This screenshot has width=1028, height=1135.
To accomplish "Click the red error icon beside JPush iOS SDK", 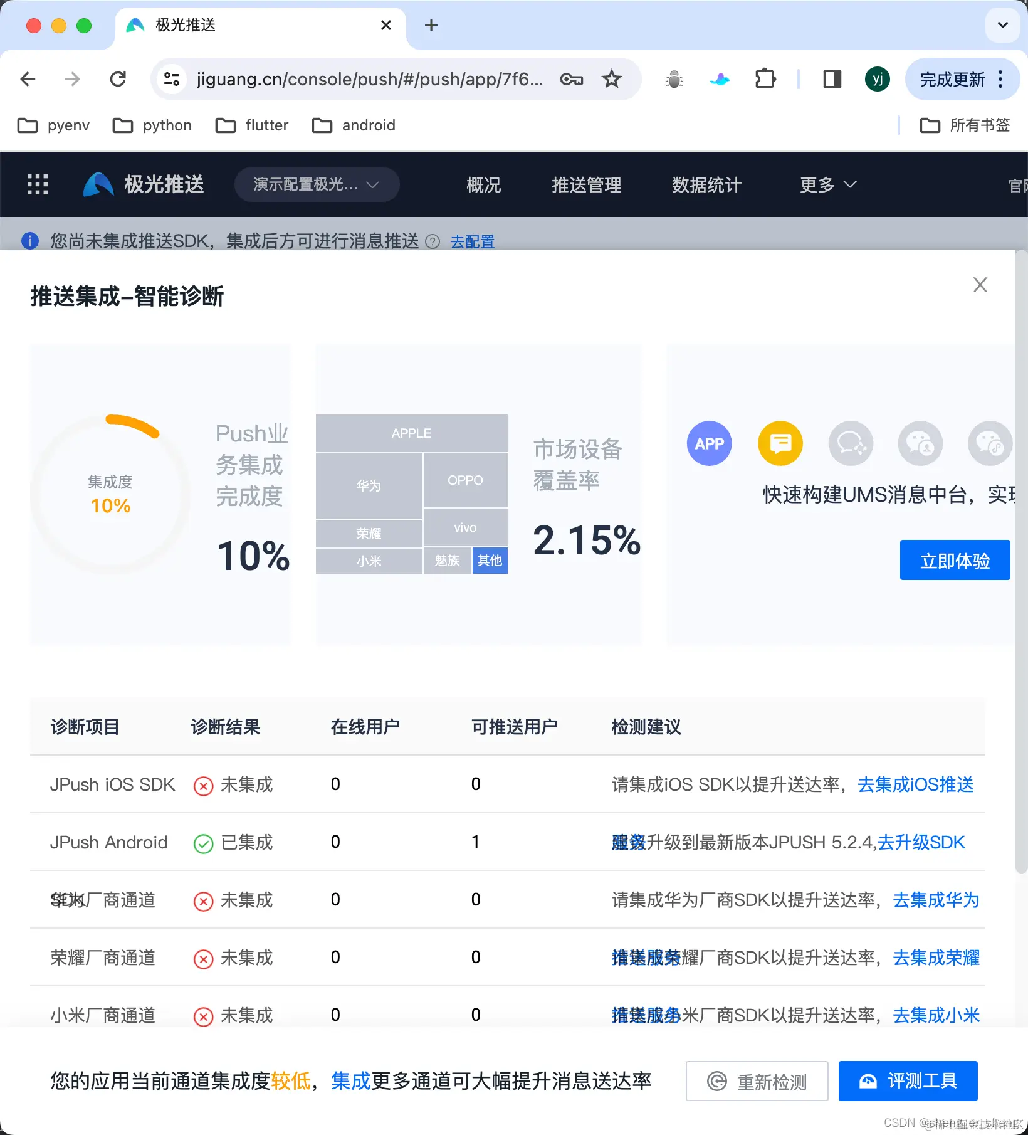I will tap(203, 785).
